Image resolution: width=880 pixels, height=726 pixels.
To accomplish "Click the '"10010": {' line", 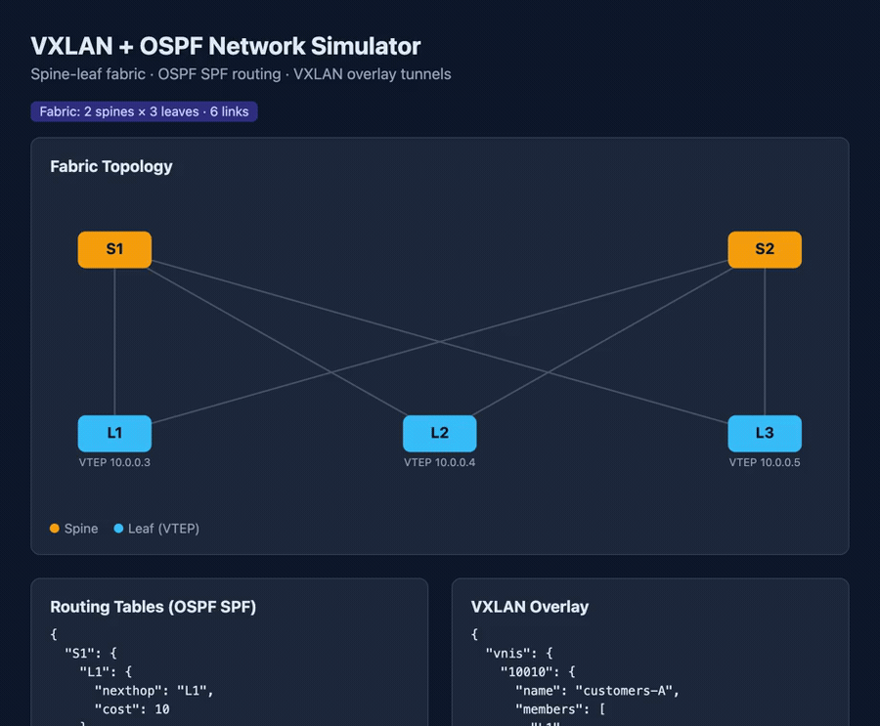I will pos(538,671).
